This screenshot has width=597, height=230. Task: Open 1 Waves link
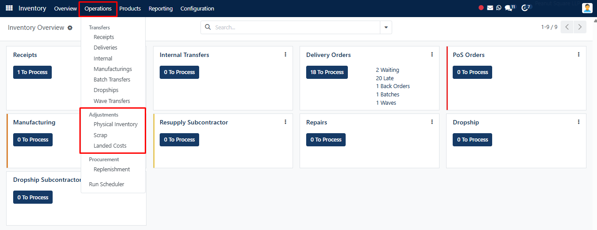(x=386, y=103)
